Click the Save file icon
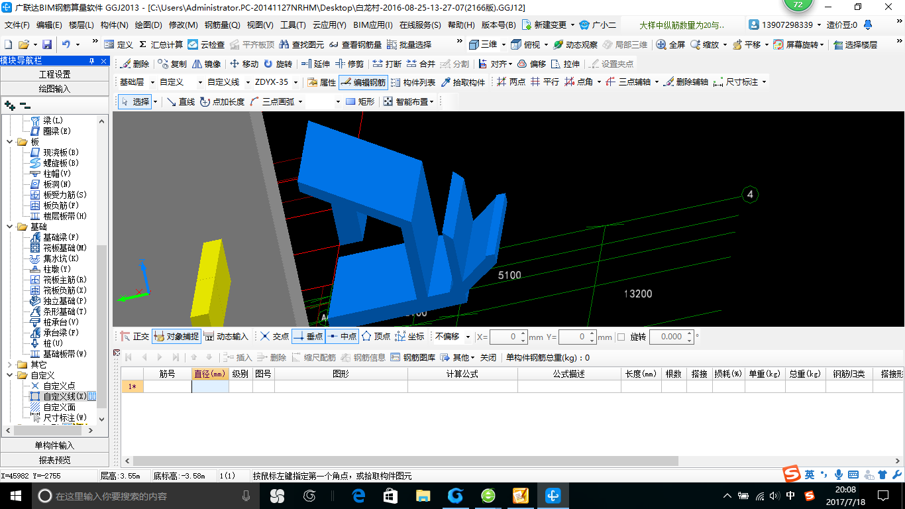This screenshot has height=509, width=905. [47, 44]
